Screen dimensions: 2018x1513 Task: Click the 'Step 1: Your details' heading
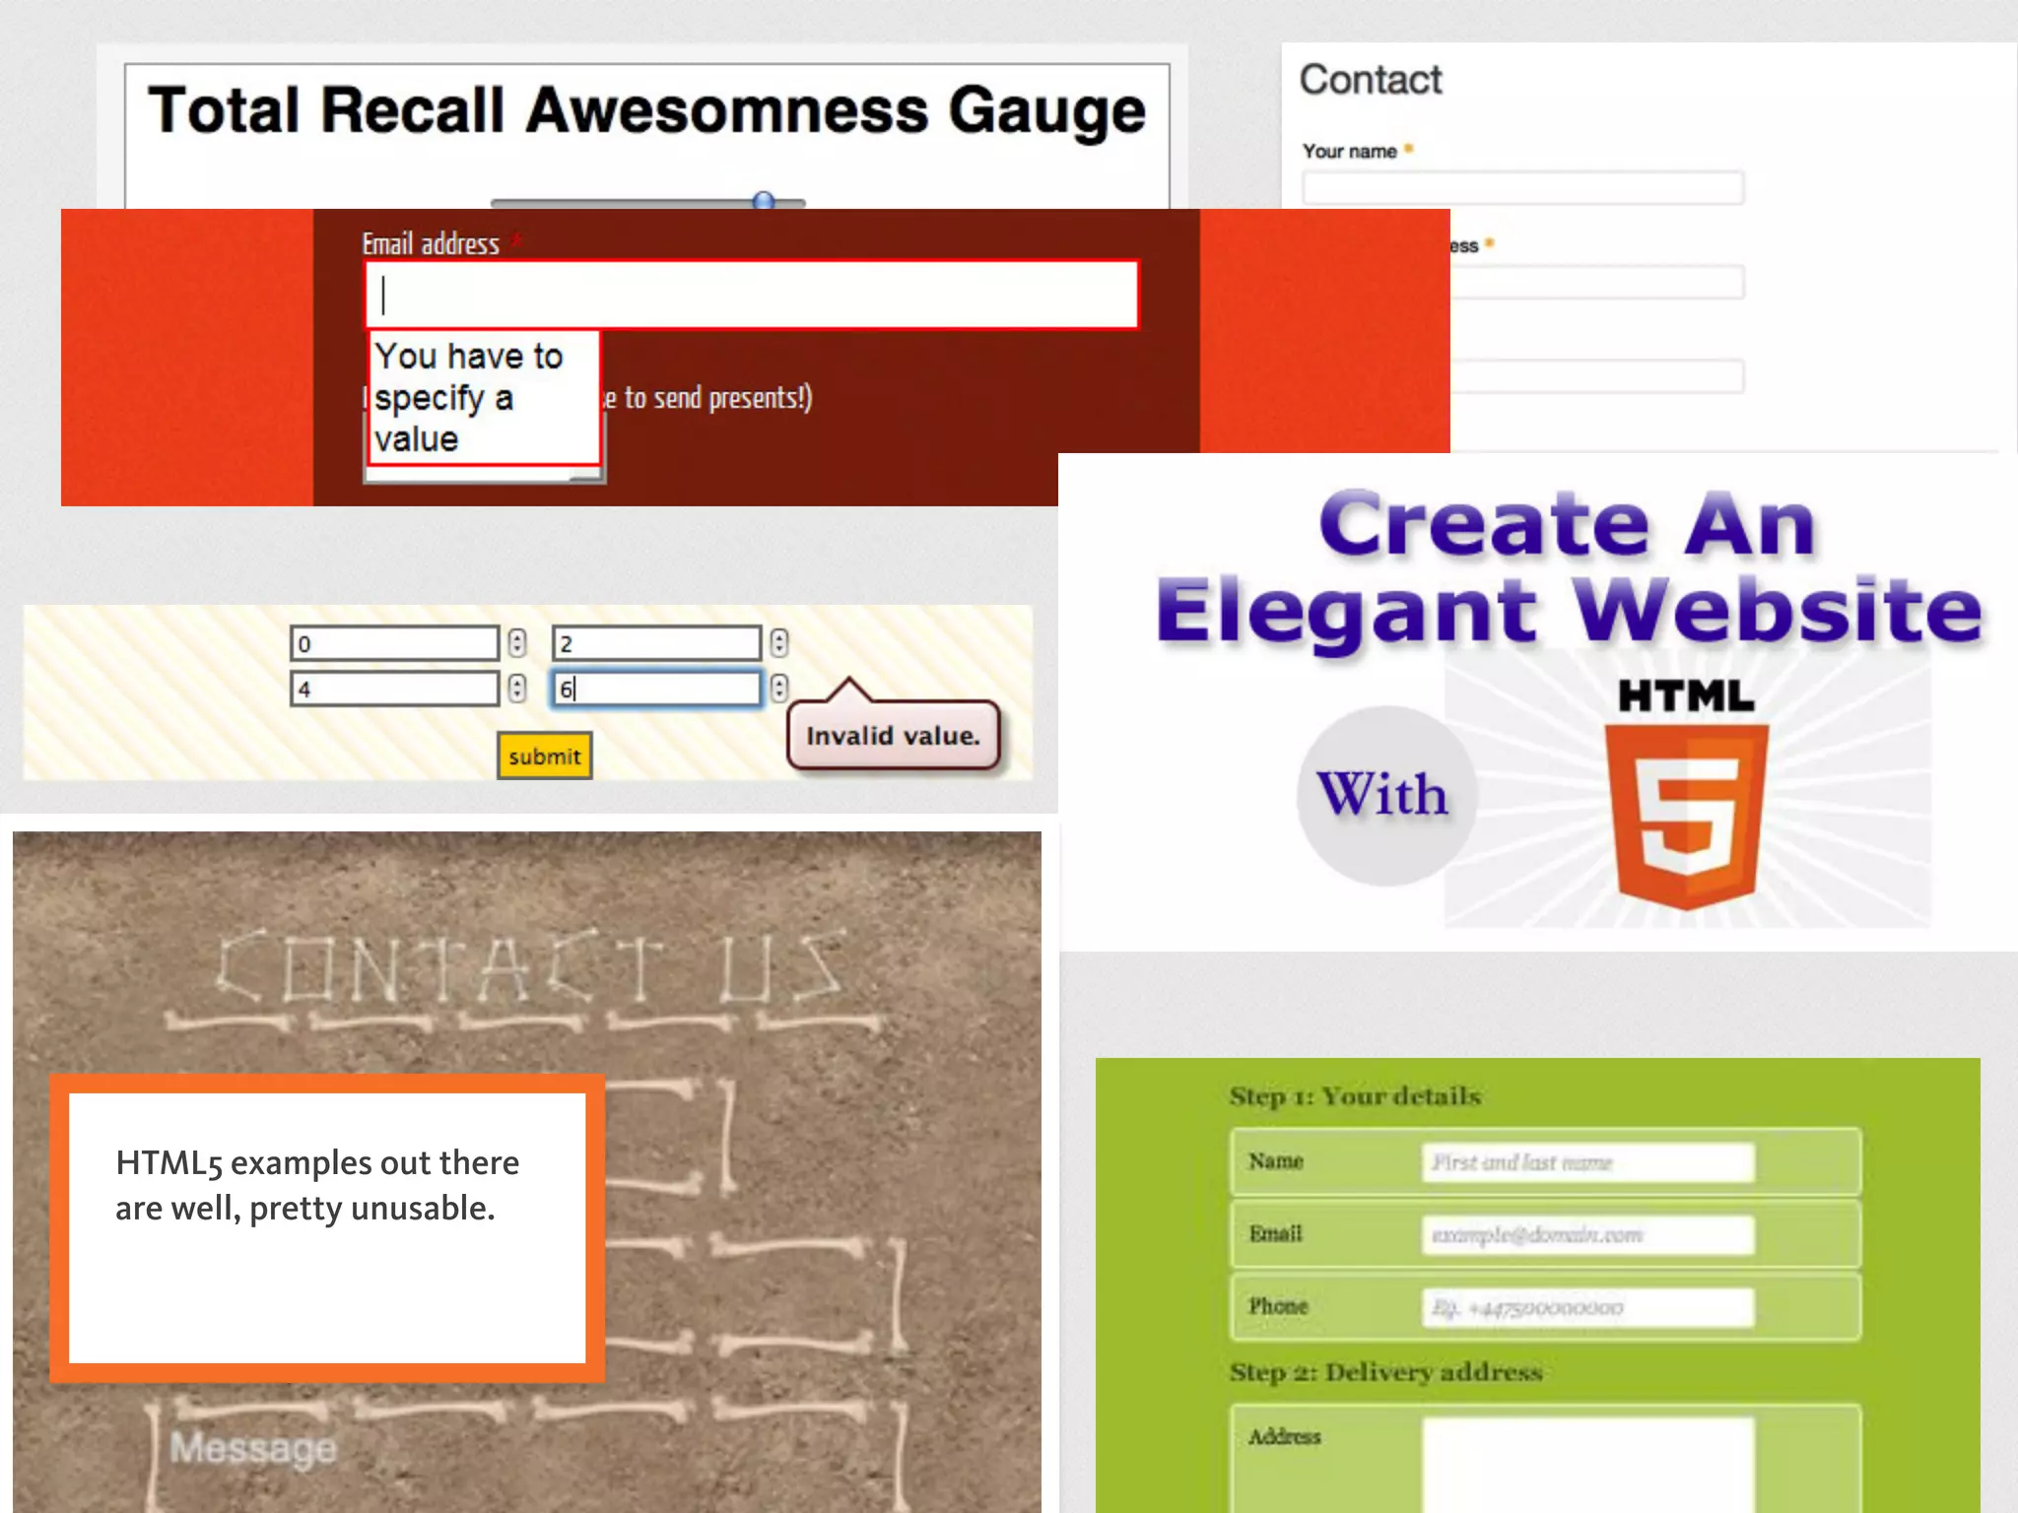(x=1355, y=1096)
